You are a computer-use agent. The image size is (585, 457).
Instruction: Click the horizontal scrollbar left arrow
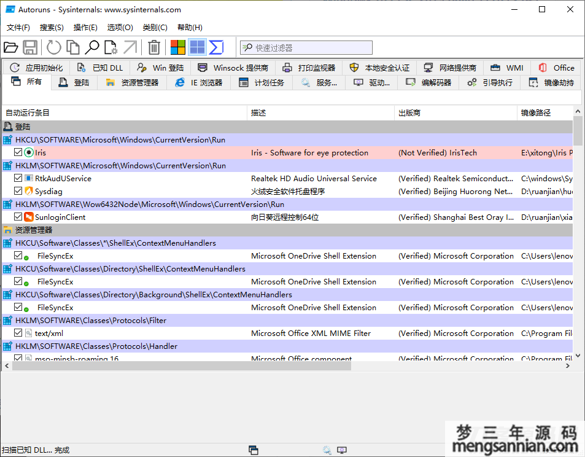[x=7, y=366]
